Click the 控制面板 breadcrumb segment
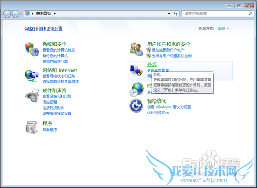 pyautogui.click(x=44, y=13)
